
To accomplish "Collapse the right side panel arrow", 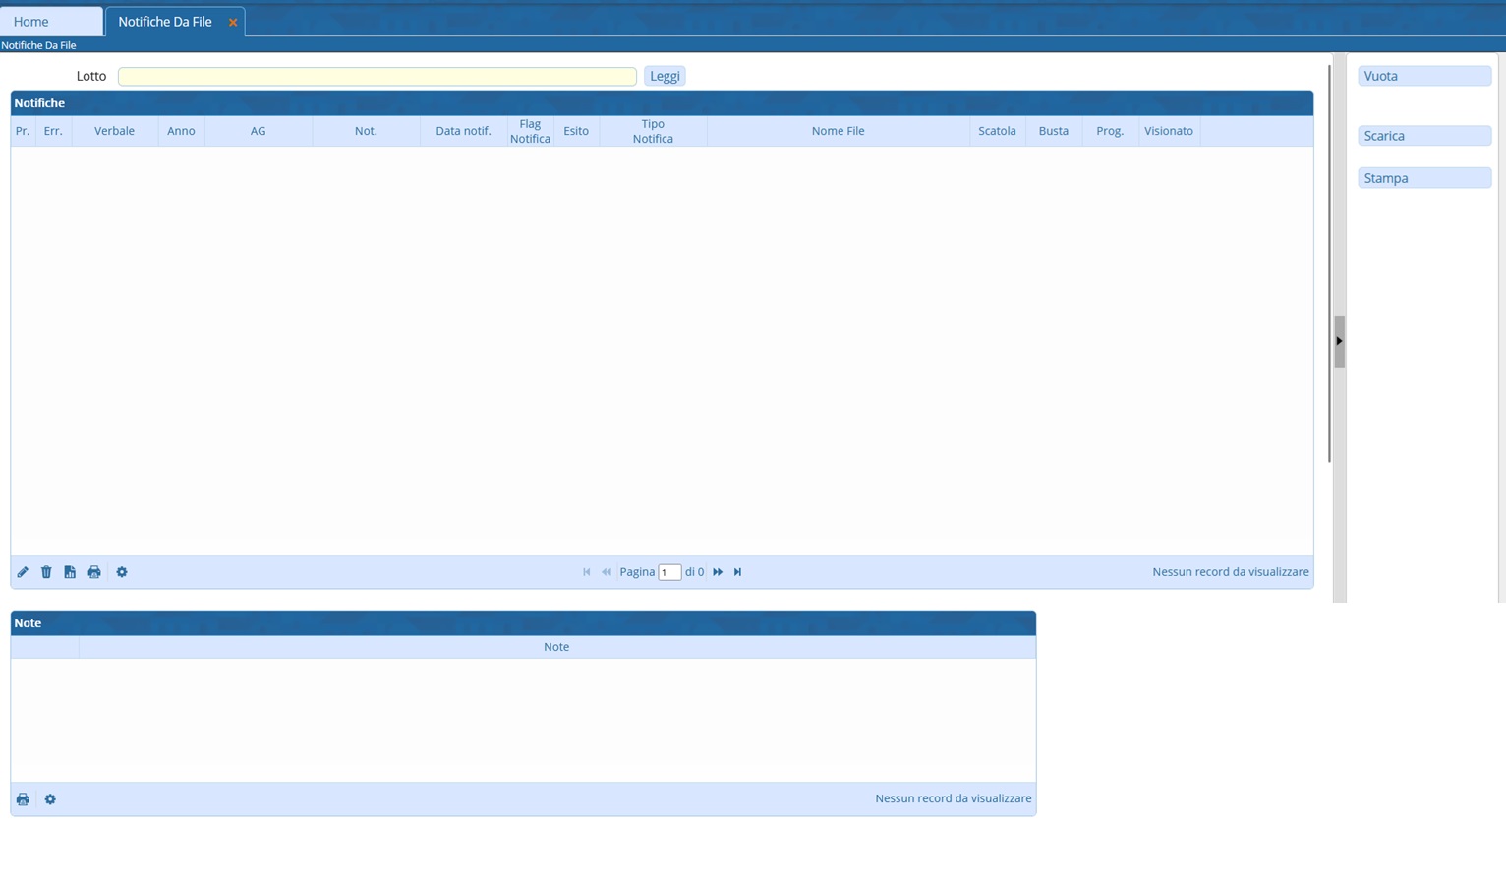I will coord(1339,341).
